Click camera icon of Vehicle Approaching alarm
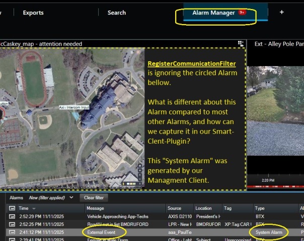Screen dimensions: 304x241 pos(12,216)
